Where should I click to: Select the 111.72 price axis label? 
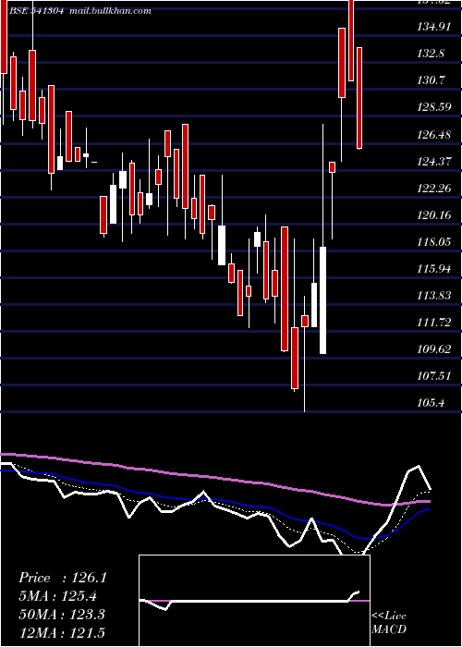pyautogui.click(x=433, y=323)
